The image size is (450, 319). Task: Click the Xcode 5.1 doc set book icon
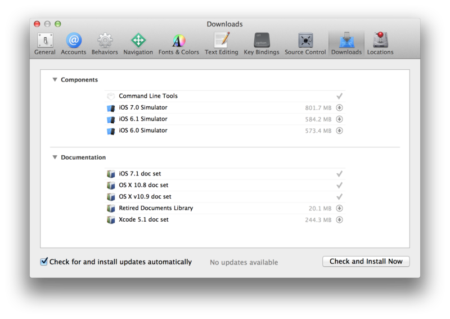point(111,220)
